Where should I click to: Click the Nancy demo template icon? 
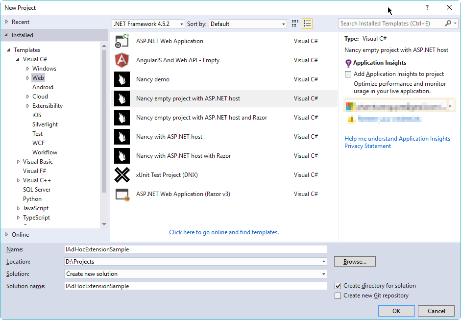click(121, 79)
